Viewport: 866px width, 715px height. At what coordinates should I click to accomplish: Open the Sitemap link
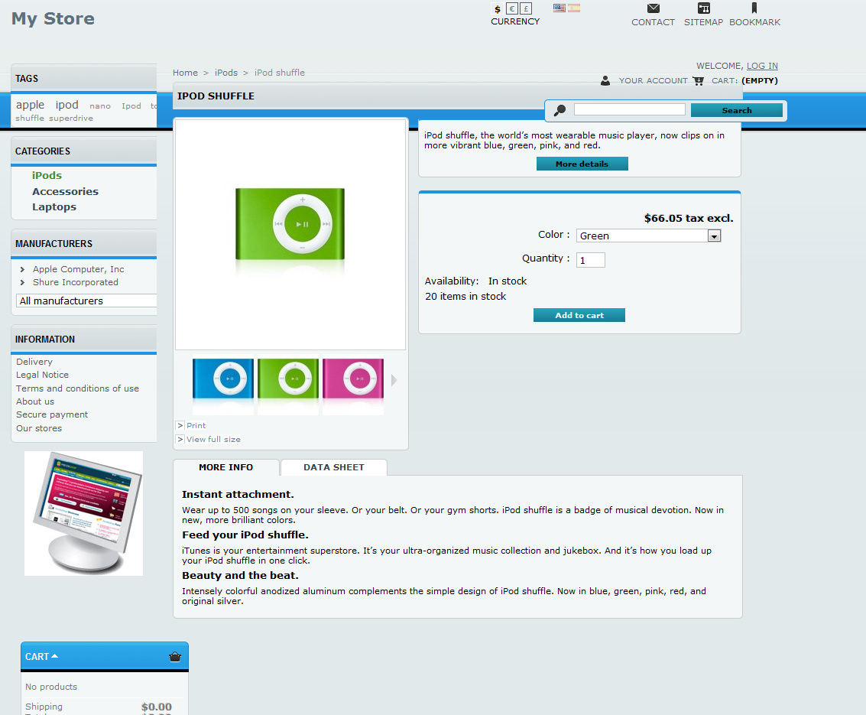coord(704,22)
